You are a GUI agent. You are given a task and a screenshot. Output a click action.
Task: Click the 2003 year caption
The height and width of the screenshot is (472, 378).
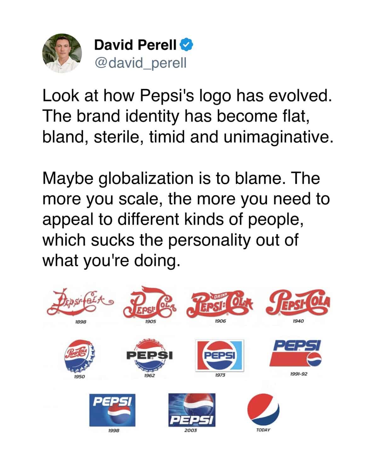[x=191, y=430]
